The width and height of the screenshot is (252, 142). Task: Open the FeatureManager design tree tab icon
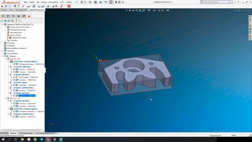coord(3,16)
